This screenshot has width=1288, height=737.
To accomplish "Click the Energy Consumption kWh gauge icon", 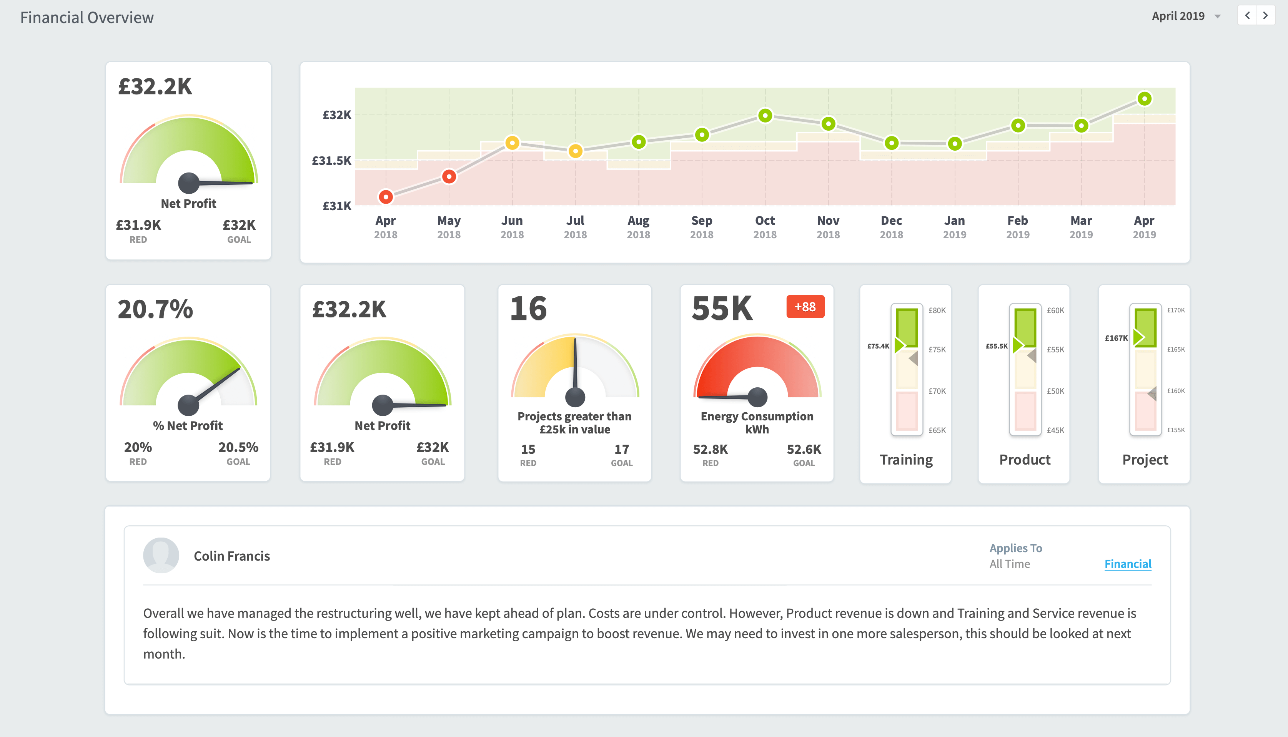I will 755,380.
